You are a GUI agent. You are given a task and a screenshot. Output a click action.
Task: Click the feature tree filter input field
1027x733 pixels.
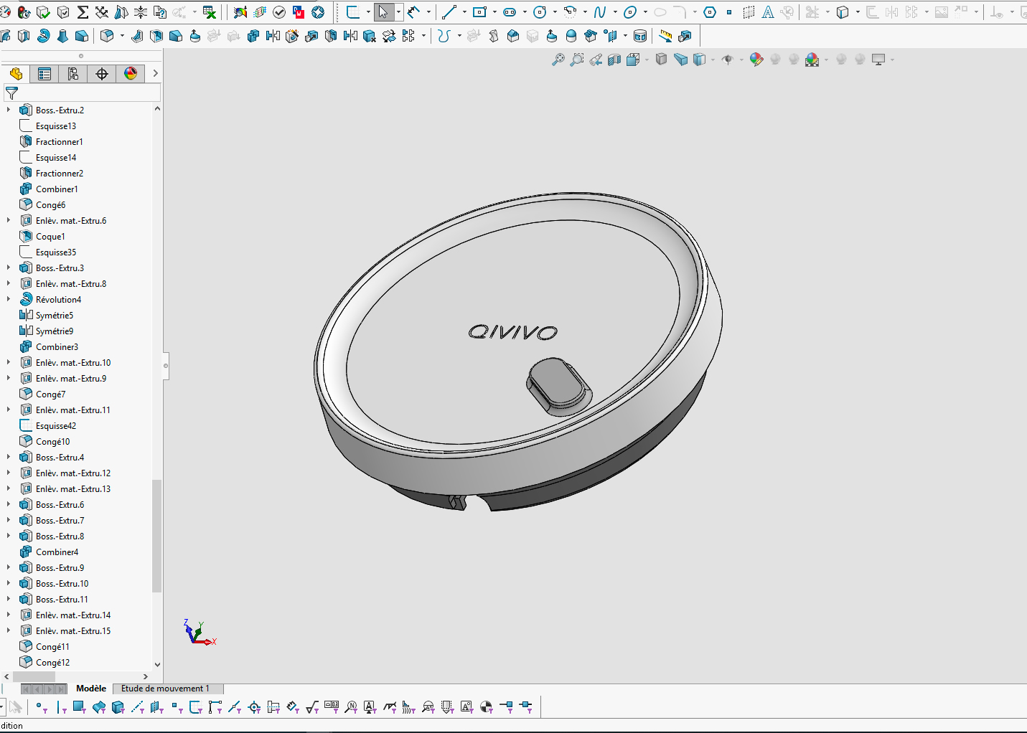pyautogui.click(x=86, y=93)
